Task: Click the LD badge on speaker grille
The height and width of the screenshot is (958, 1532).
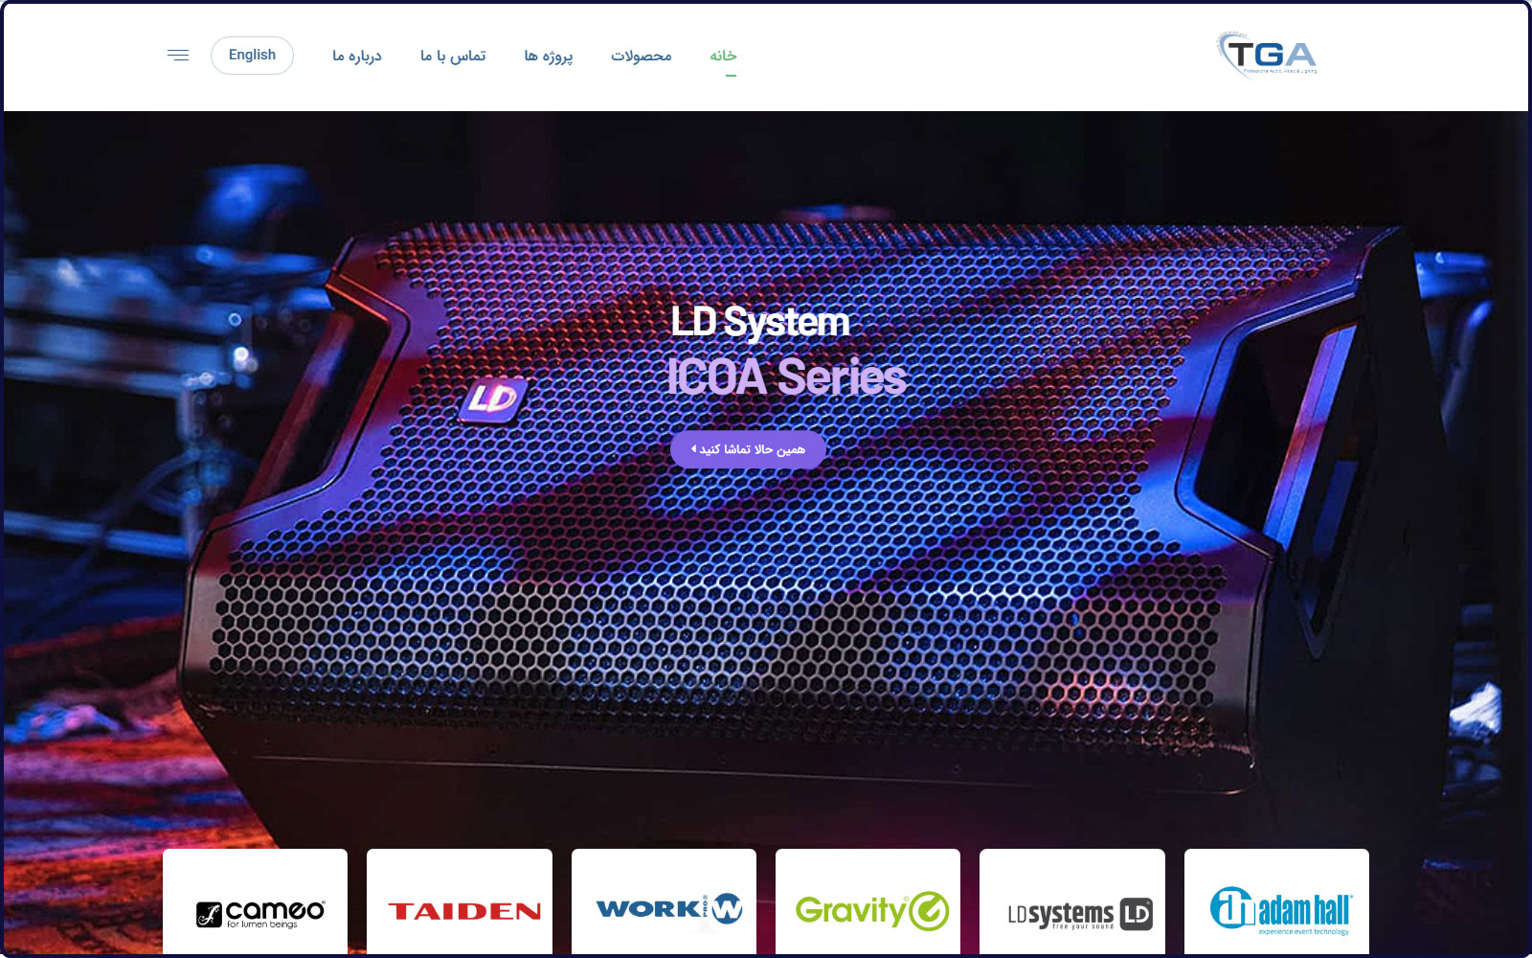Action: coord(492,399)
